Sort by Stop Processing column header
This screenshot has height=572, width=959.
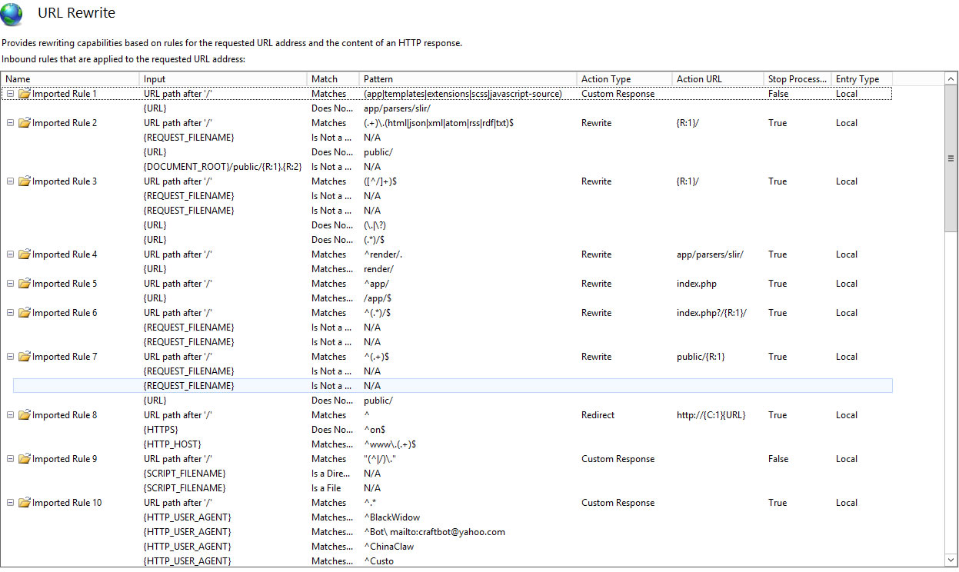(798, 79)
